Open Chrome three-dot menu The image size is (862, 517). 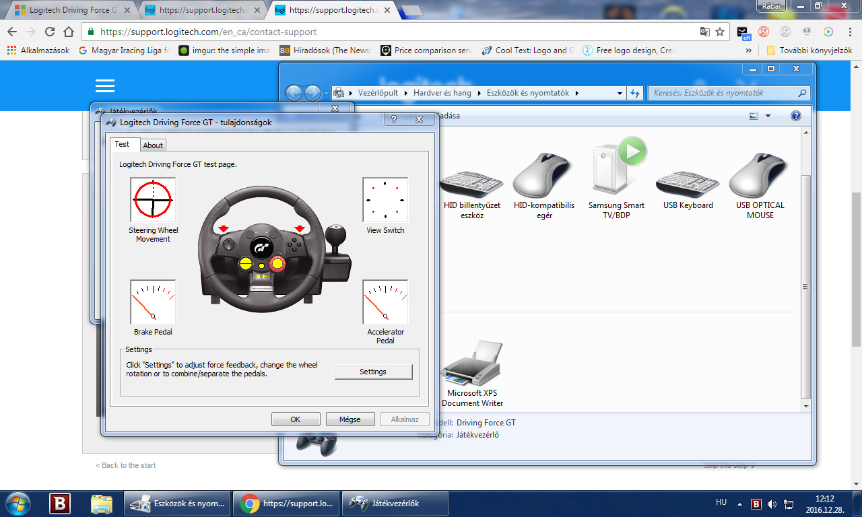849,32
